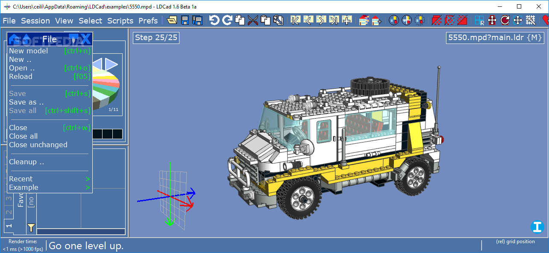Switch to part bin tab 3

tap(9, 199)
